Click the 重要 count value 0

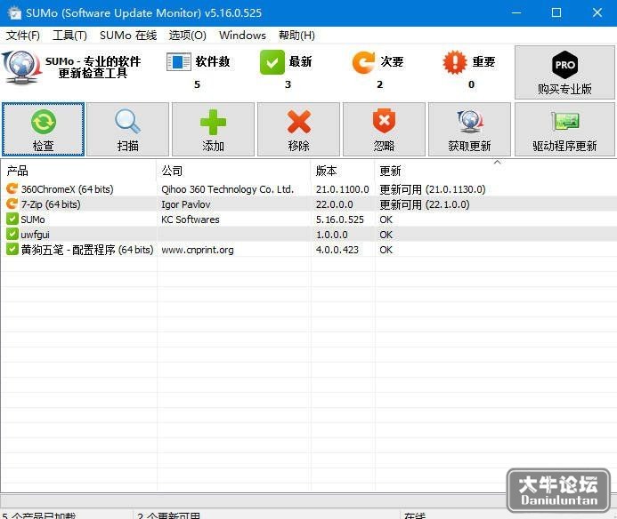[x=471, y=84]
